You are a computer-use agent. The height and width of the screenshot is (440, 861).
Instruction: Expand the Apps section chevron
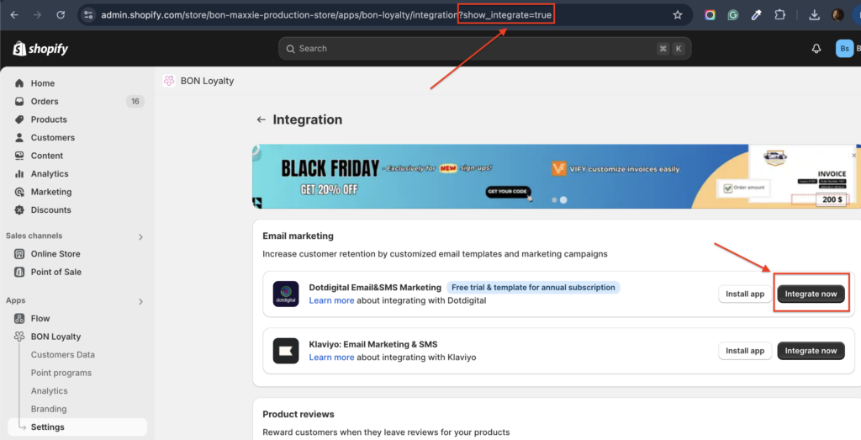[140, 301]
